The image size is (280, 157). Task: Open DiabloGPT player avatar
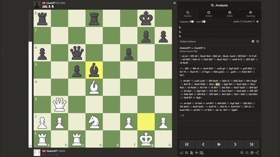pos(37,153)
